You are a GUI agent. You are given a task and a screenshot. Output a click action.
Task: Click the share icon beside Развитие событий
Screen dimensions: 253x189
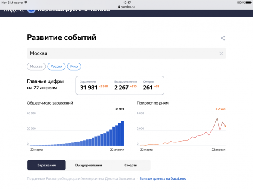(x=223, y=38)
